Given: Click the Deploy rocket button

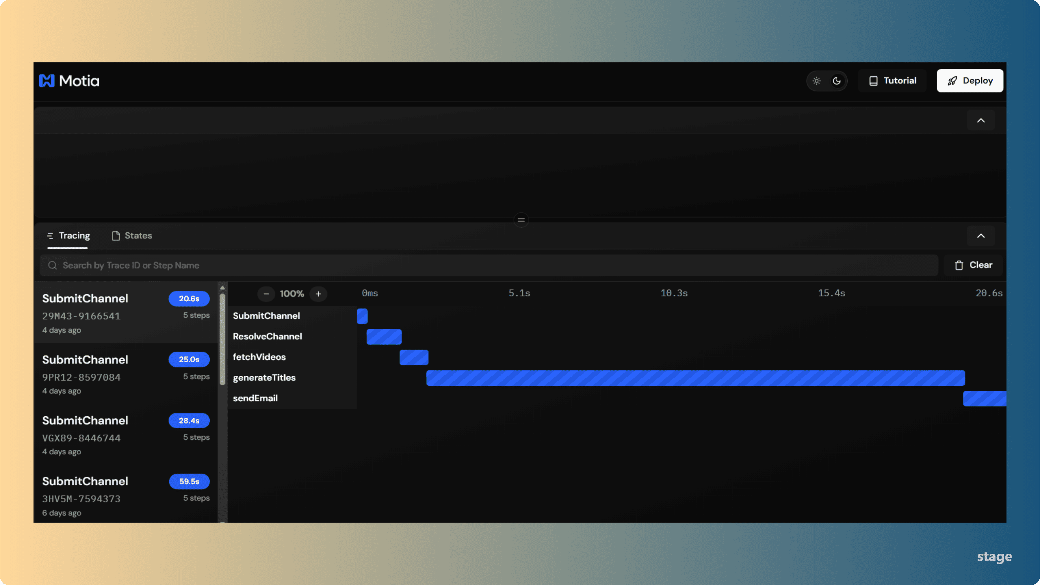Looking at the screenshot, I should click(x=970, y=81).
